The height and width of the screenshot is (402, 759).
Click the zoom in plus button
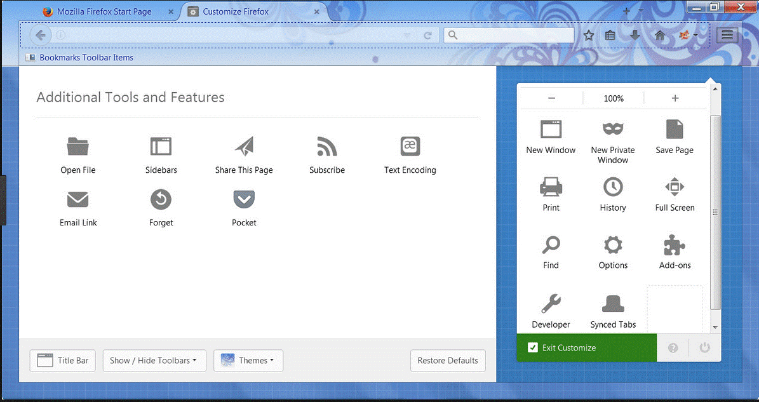coord(675,98)
